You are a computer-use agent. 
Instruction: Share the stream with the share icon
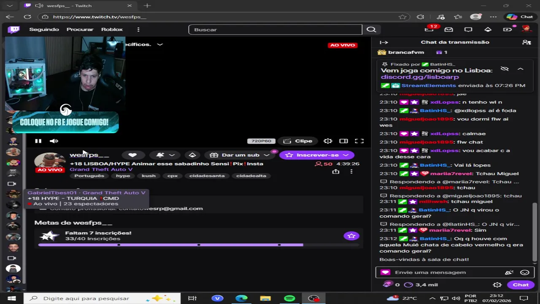click(x=336, y=171)
